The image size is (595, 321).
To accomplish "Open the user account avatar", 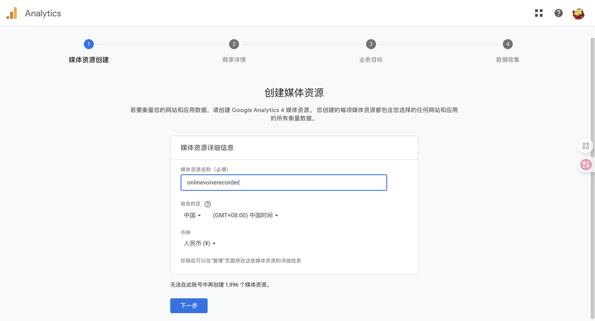I will click(x=578, y=13).
